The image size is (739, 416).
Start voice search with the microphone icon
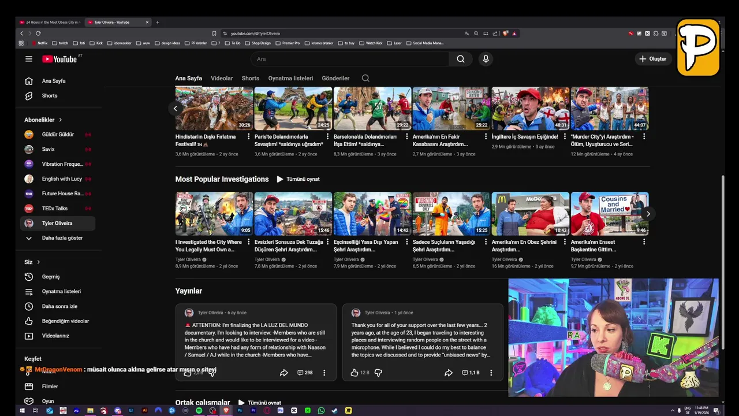486,59
